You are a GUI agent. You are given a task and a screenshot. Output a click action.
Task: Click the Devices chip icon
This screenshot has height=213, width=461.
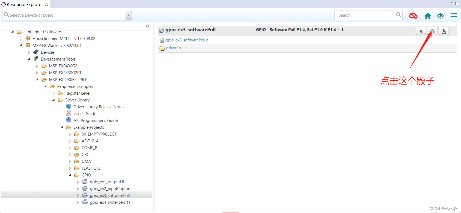click(x=36, y=52)
